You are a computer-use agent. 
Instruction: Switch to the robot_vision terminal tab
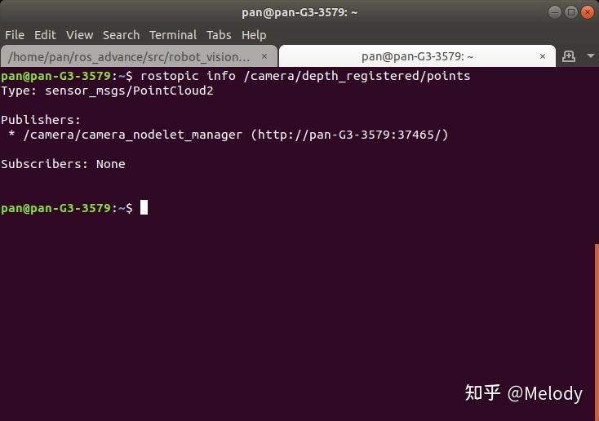130,56
